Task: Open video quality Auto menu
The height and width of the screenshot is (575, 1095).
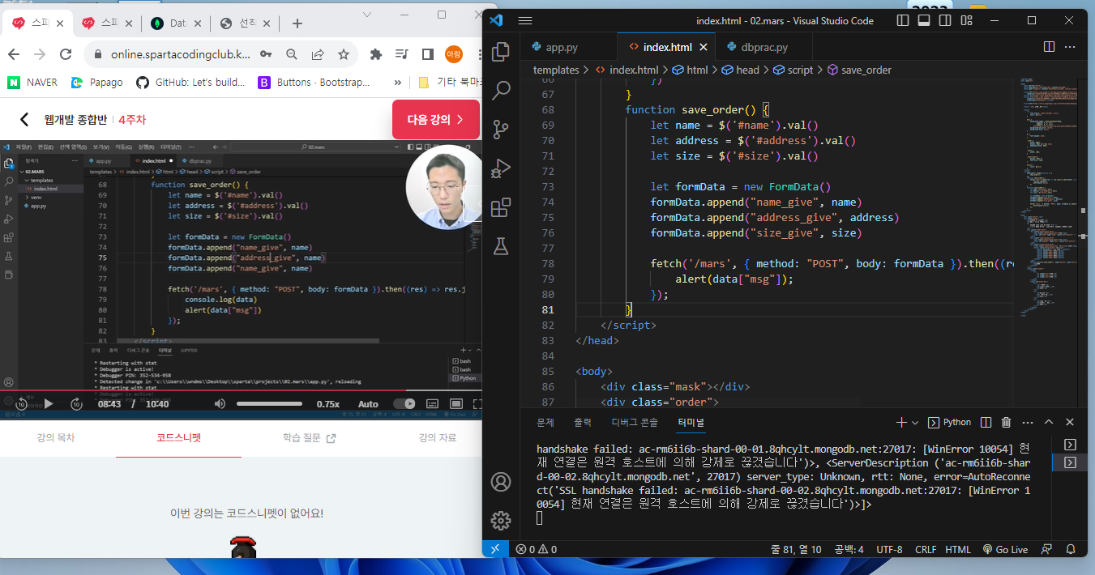Action: [x=368, y=403]
